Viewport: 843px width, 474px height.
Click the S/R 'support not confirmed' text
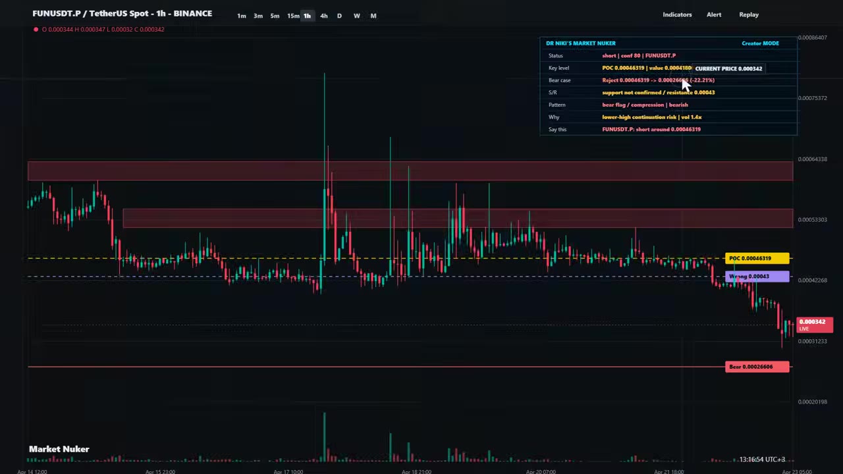[658, 93]
